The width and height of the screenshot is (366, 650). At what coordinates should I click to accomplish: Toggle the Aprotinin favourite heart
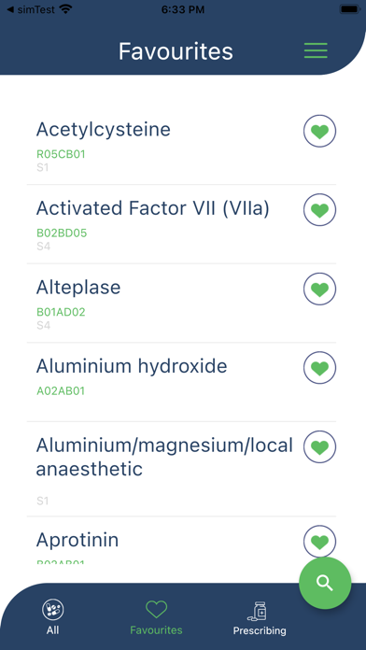click(319, 542)
